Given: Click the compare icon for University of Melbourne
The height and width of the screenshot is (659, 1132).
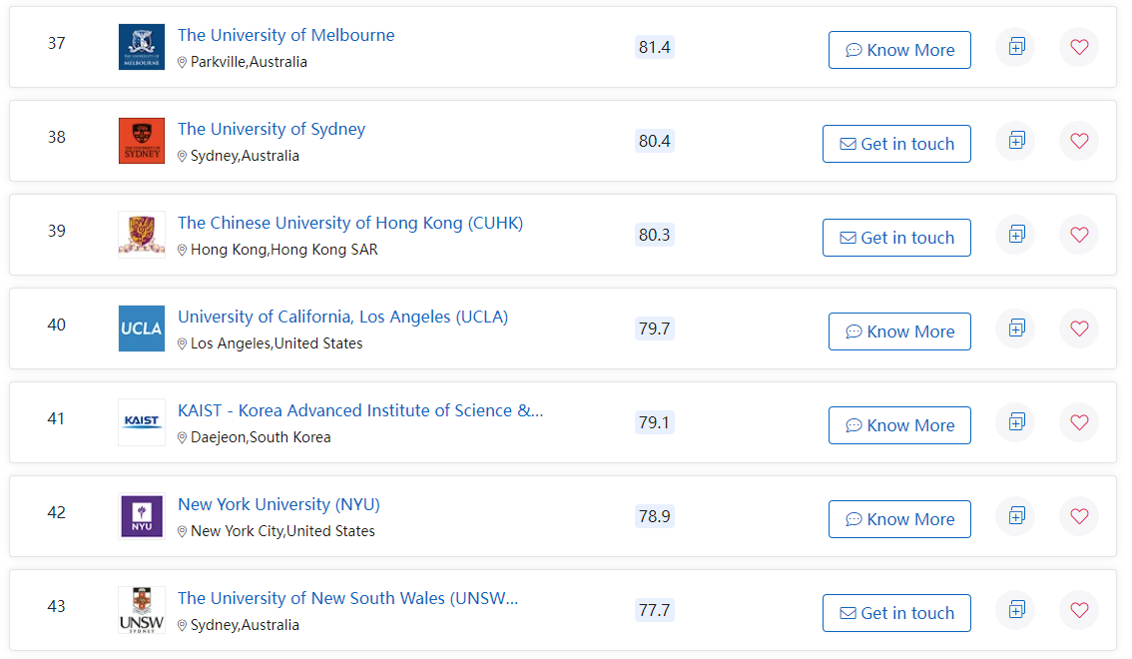Looking at the screenshot, I should (1016, 47).
